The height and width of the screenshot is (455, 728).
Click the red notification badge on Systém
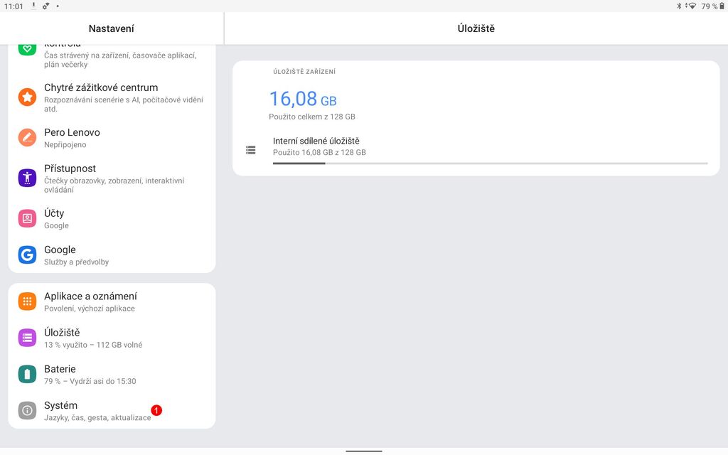click(x=157, y=410)
